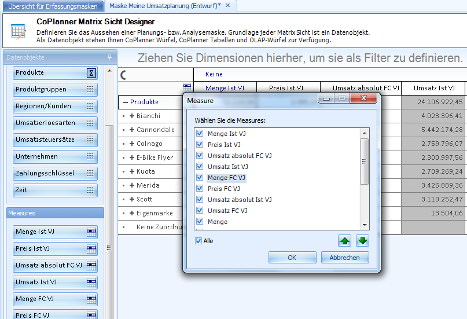The image size is (467, 319).
Task: Uncheck Umsatz absolut Ist VJ in Measure dialog
Action: [200, 199]
